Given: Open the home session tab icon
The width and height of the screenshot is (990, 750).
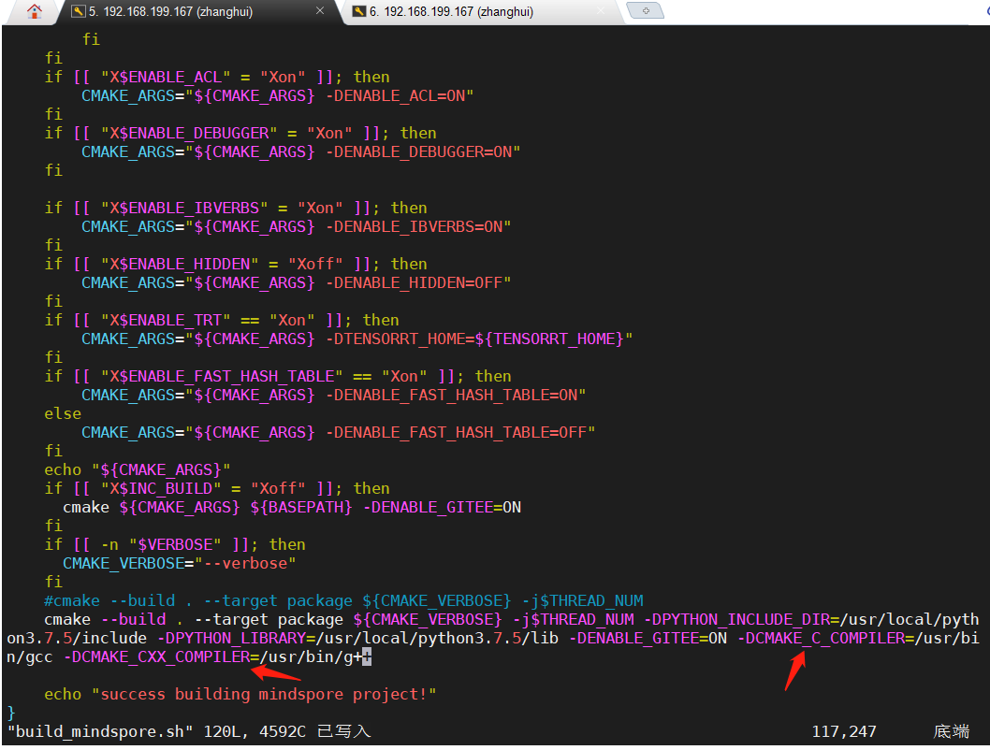Looking at the screenshot, I should [34, 11].
